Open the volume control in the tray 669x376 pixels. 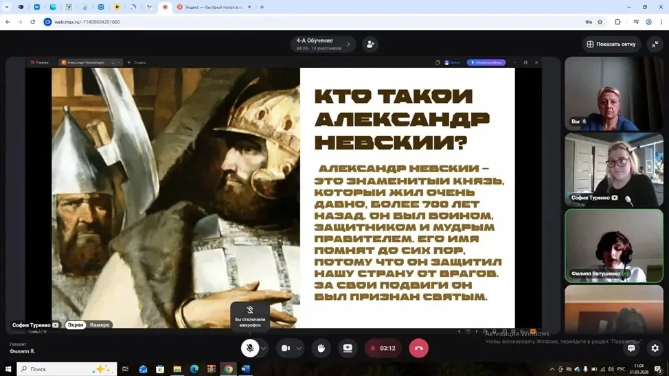coord(611,369)
